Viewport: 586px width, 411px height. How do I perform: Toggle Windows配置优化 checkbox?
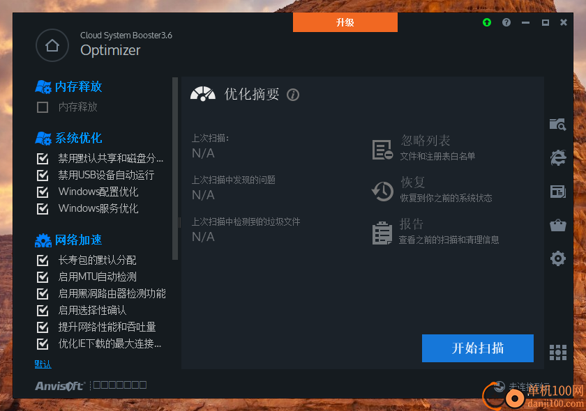(x=43, y=192)
